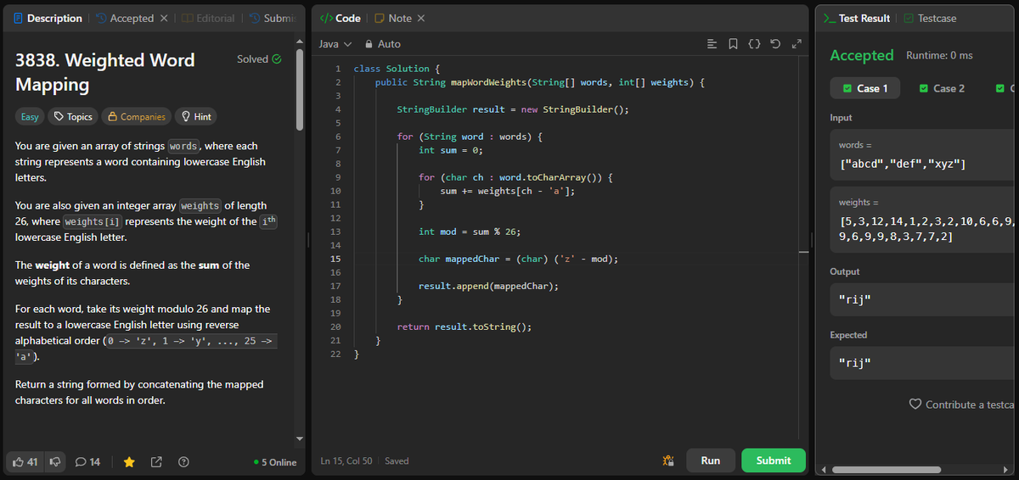Click the Expected value "rij"
This screenshot has height=480, width=1019.
point(854,364)
